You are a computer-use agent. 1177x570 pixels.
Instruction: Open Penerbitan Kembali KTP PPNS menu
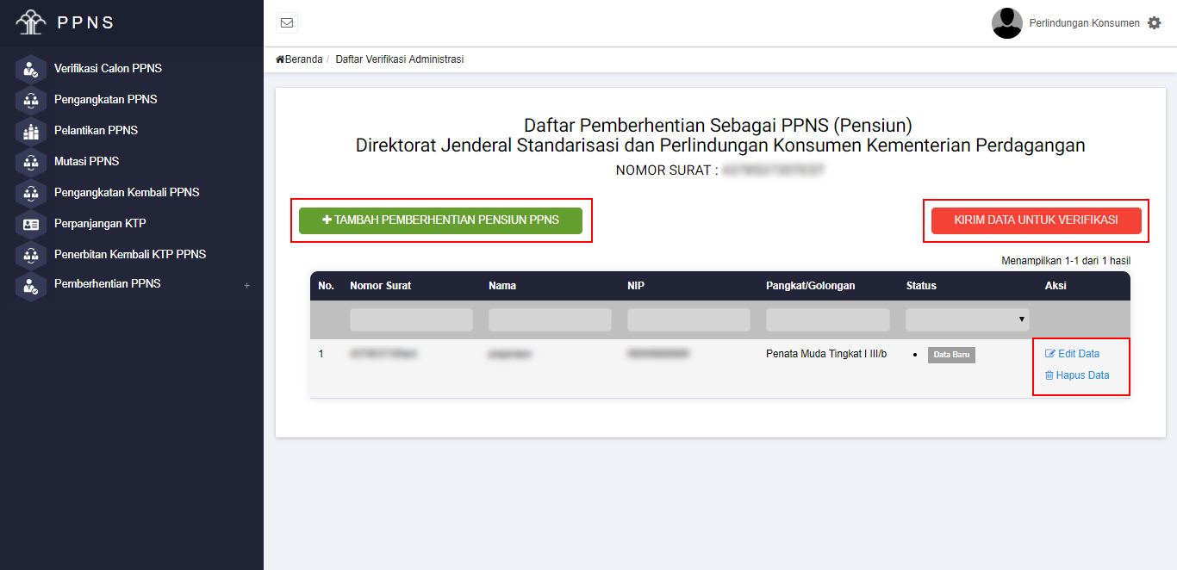point(129,255)
